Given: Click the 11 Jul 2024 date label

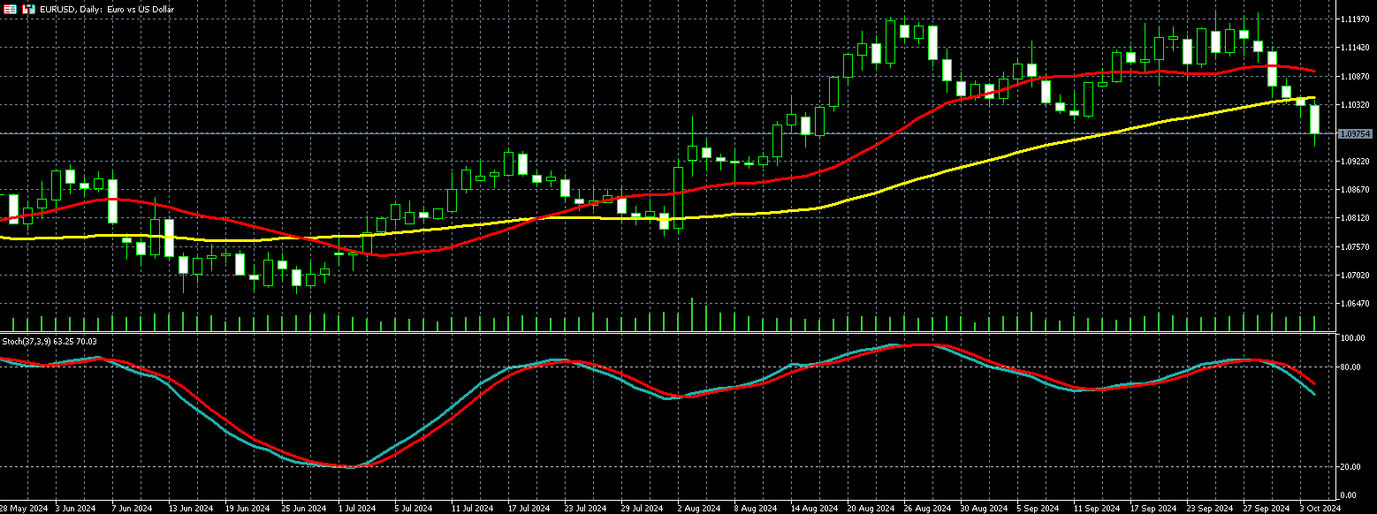Looking at the screenshot, I should click(471, 509).
